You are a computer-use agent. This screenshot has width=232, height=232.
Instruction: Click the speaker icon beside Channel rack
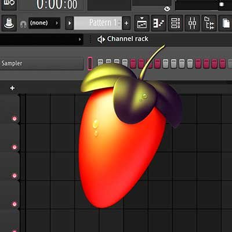(x=101, y=39)
